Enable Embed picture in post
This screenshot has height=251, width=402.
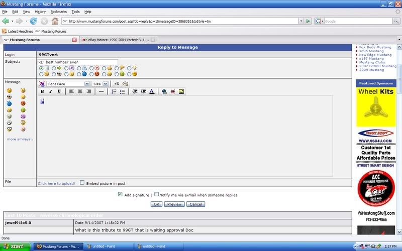(x=82, y=183)
